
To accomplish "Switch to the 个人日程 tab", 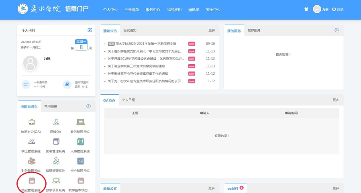I will [x=128, y=100].
